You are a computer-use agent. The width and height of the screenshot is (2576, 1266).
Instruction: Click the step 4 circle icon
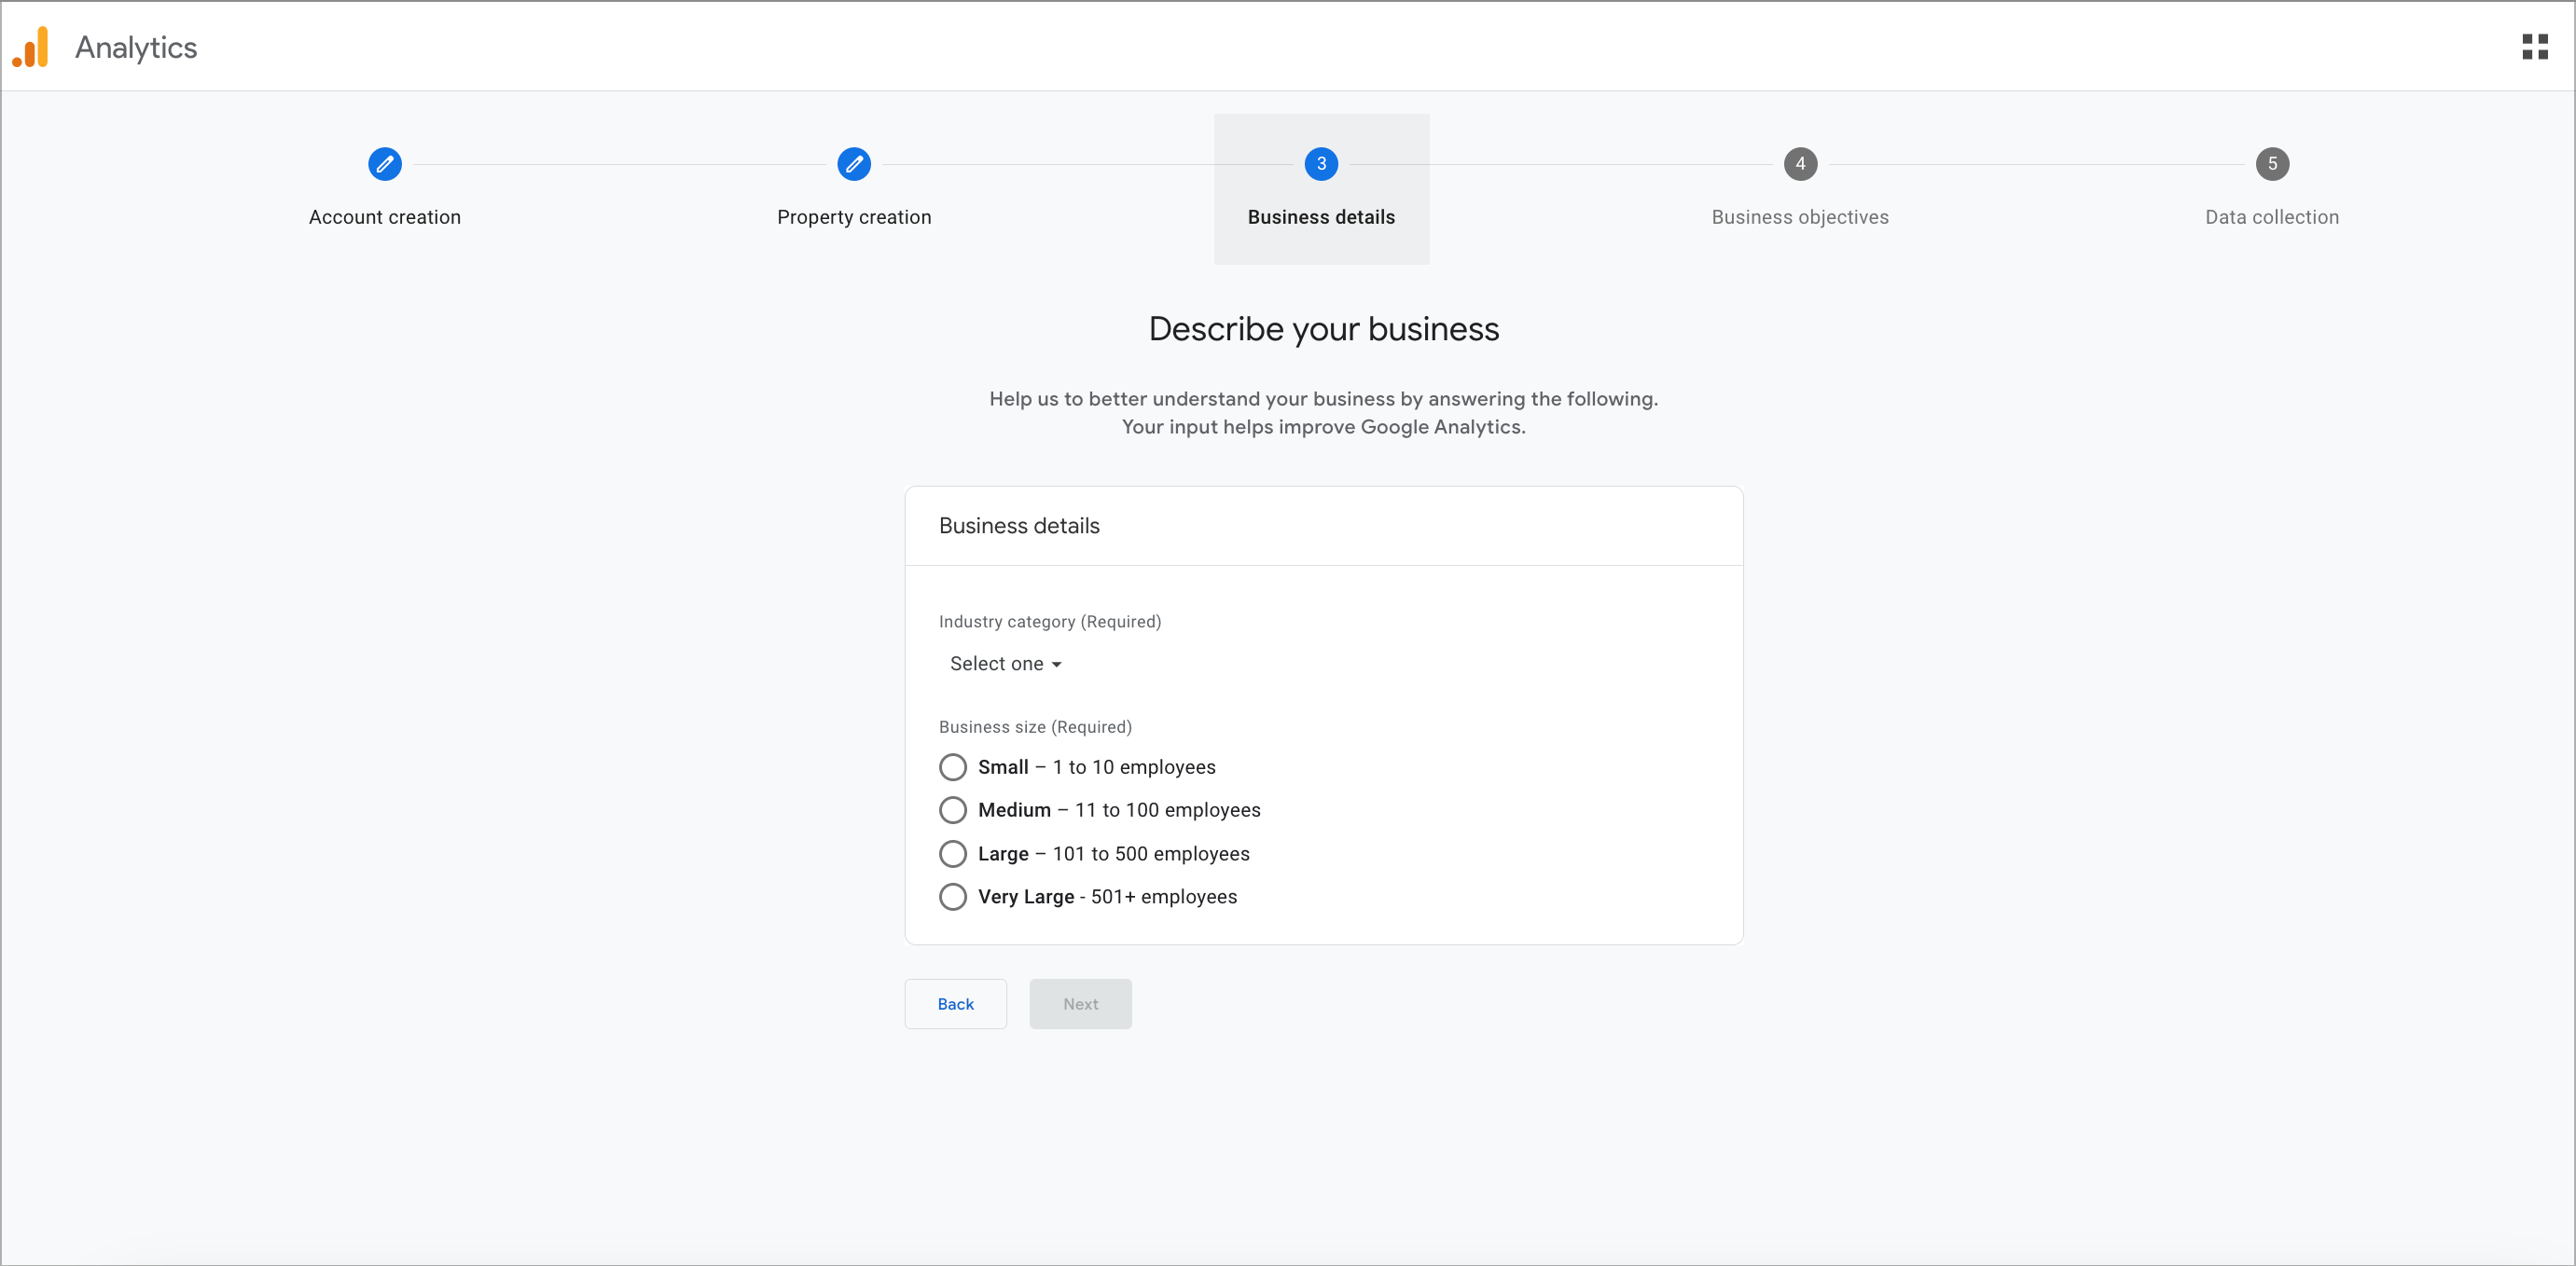click(x=1800, y=164)
